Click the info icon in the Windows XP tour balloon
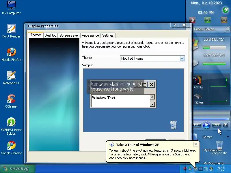This screenshot has width=231, height=173. pos(112,145)
